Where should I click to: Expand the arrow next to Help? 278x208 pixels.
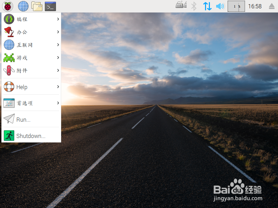click(58, 87)
